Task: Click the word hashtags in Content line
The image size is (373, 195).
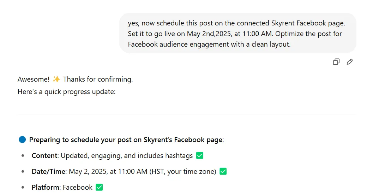Action: [179, 155]
